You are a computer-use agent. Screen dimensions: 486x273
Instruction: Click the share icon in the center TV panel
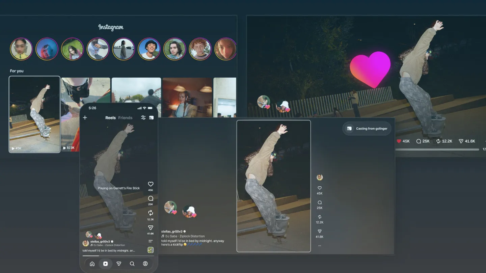click(320, 231)
